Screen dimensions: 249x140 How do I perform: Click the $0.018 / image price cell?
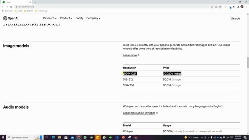(172, 79)
